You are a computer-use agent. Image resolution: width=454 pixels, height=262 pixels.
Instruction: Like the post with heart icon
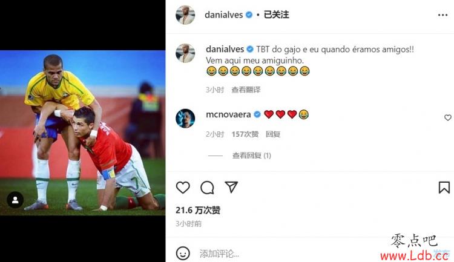[x=183, y=188]
